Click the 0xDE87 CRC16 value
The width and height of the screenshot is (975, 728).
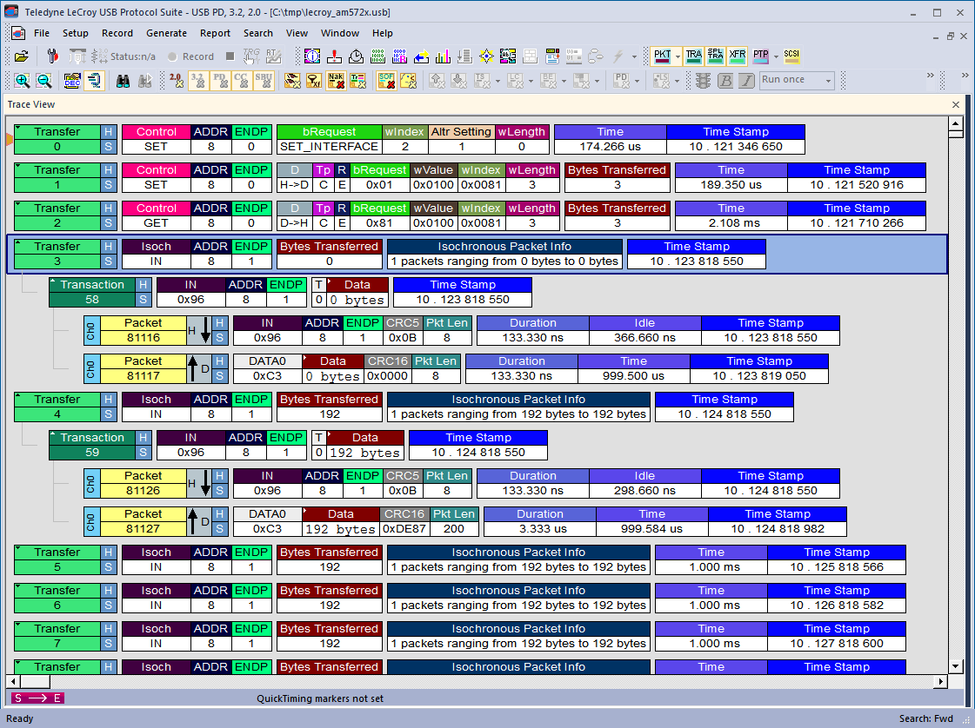click(404, 528)
